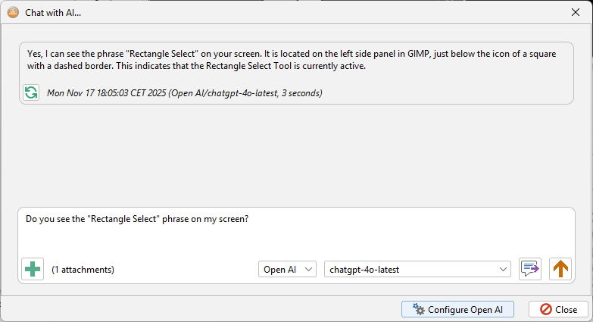
Task: Send the prompt with the orange up arrow
Action: (x=560, y=269)
